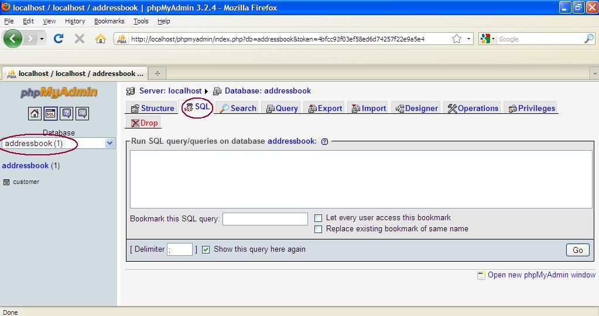Image resolution: width=599 pixels, height=316 pixels.
Task: Click Firefox Forward arrow button
Action: coord(30,39)
